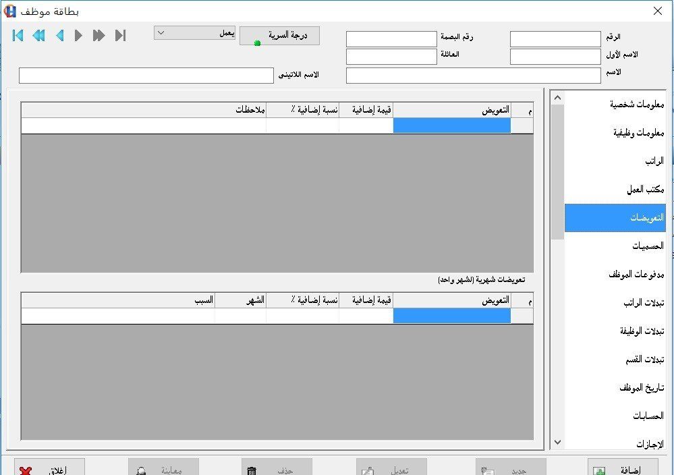This screenshot has height=475, width=674.
Task: Click قيمة إضافية header in monthly grid
Action: point(366,300)
